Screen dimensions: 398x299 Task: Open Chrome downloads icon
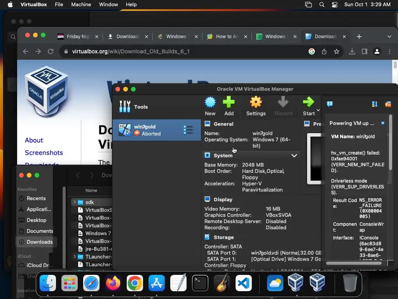point(352,52)
